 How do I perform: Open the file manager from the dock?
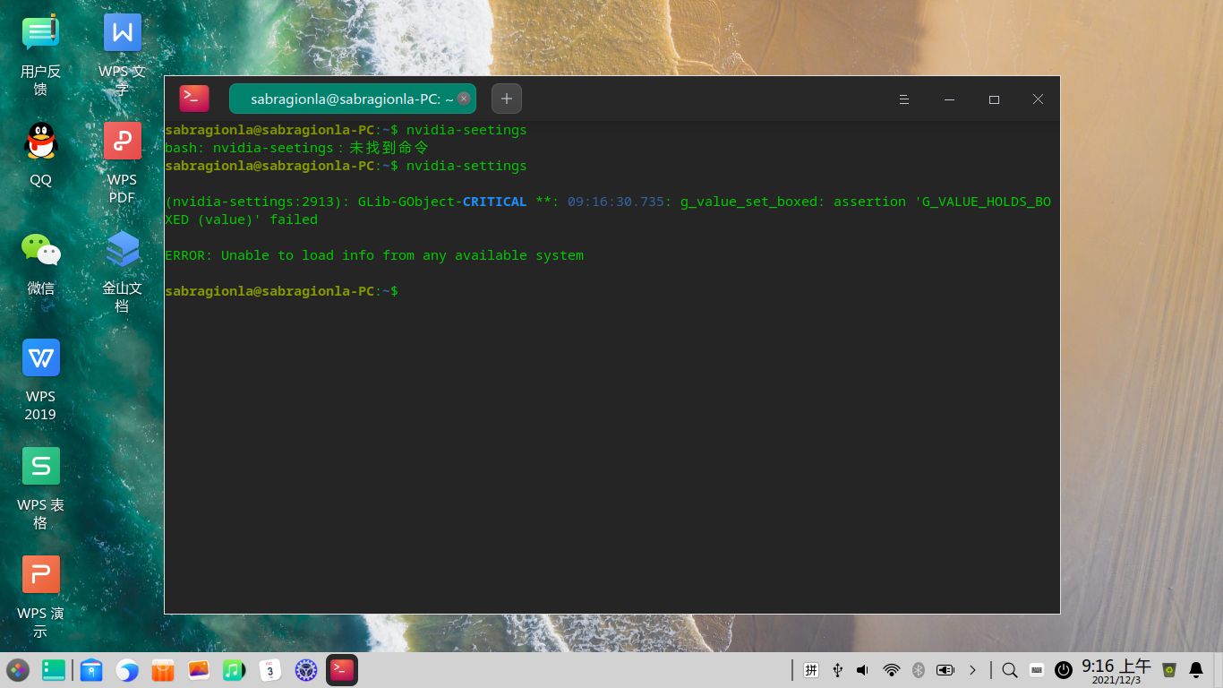point(91,670)
